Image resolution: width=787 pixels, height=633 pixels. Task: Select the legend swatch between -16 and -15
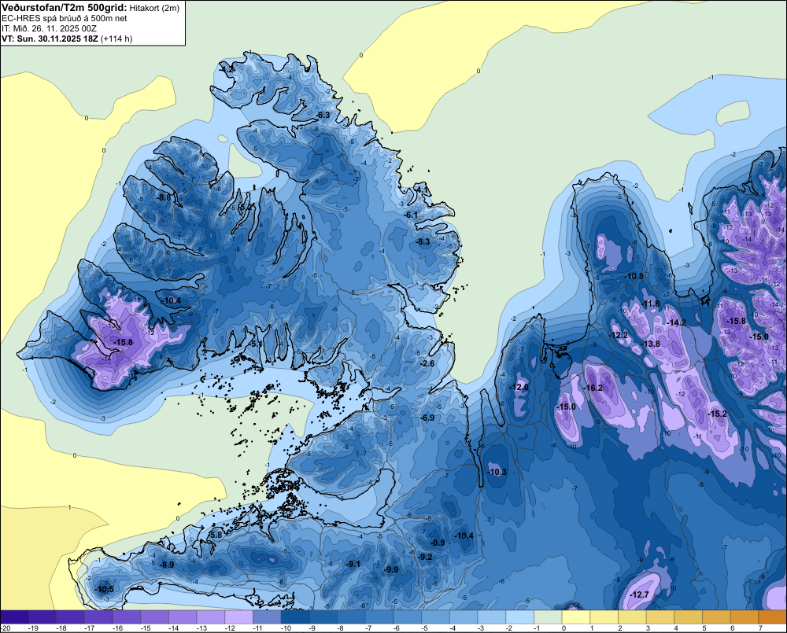click(127, 617)
